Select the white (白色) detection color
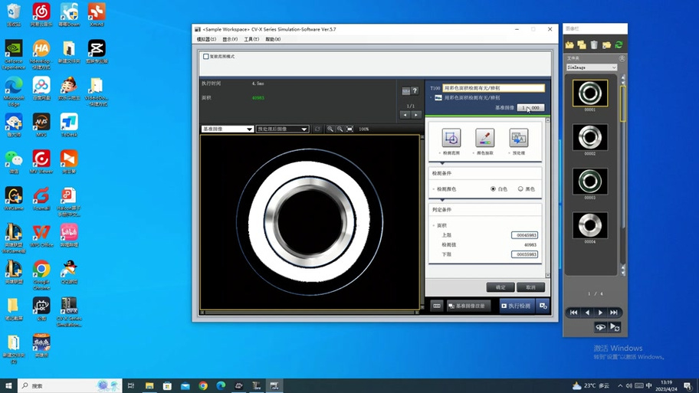 tap(493, 189)
